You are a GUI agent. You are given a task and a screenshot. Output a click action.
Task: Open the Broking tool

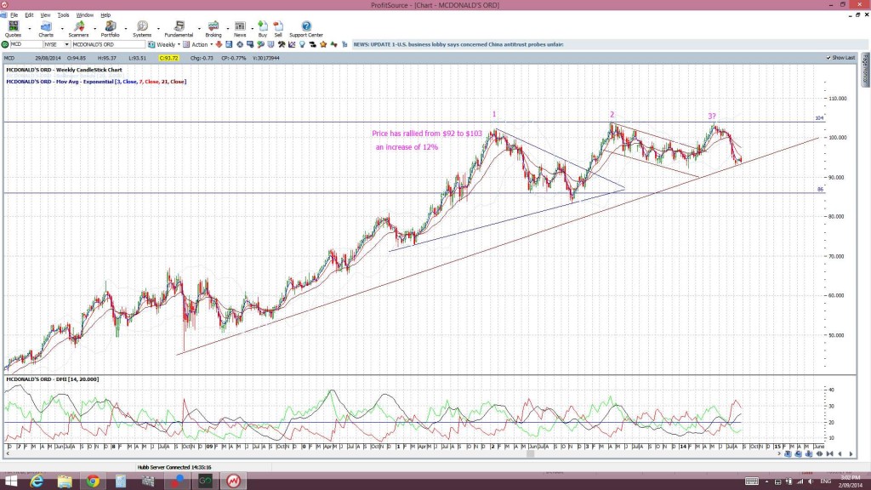pyautogui.click(x=213, y=29)
